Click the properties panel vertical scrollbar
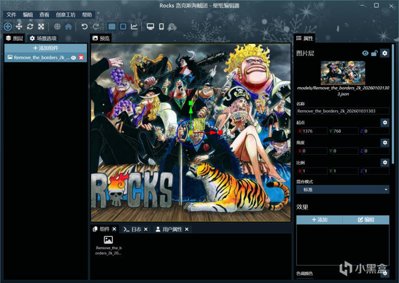Screen dimensions: 399x283 tap(393, 104)
